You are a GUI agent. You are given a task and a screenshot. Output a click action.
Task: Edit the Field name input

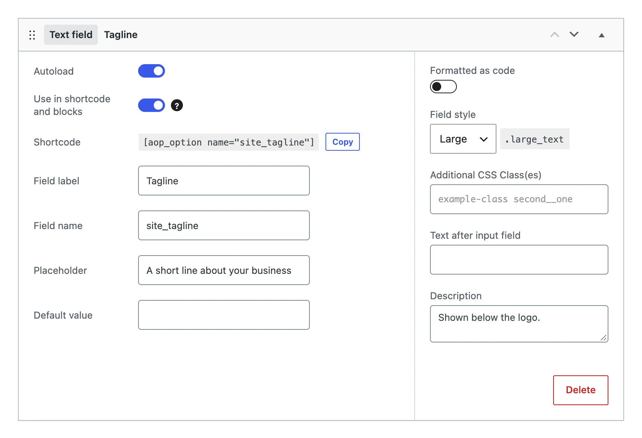coord(224,225)
